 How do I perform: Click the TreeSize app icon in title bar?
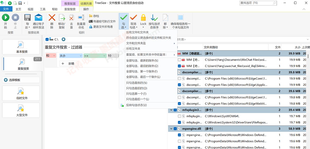3,3
